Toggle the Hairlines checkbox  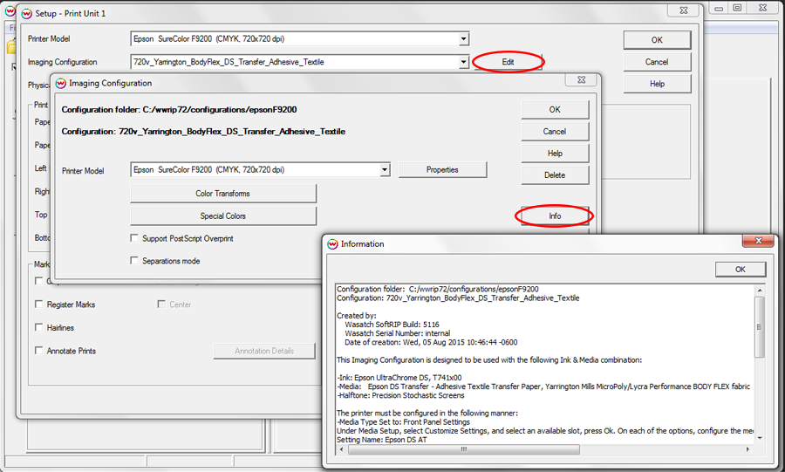tap(38, 327)
